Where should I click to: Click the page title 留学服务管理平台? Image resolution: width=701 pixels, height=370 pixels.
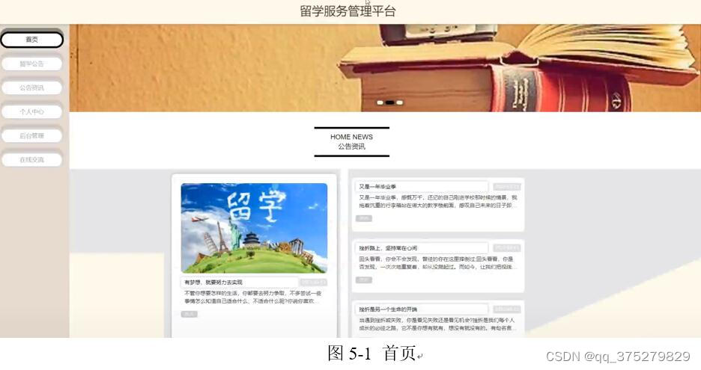pyautogui.click(x=348, y=11)
